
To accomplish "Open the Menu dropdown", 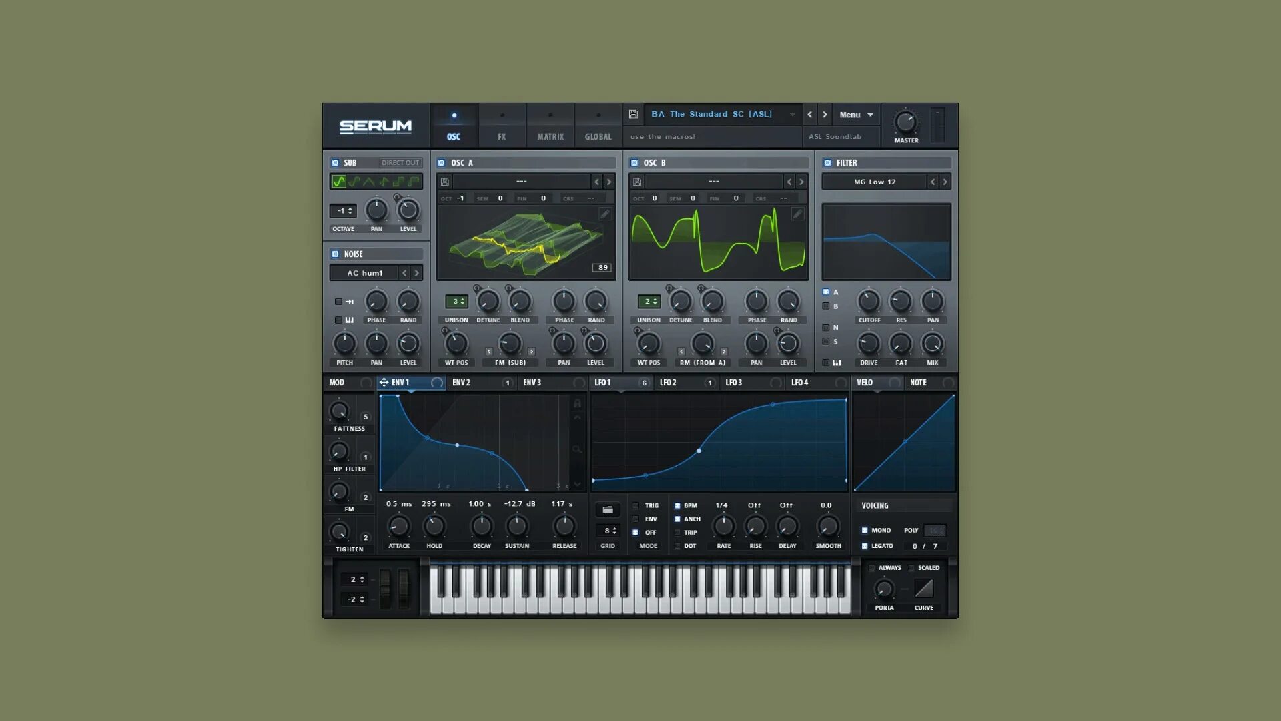I will point(856,115).
